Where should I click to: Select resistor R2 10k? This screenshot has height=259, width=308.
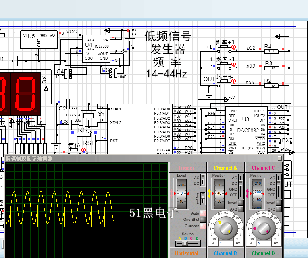coord(271,85)
